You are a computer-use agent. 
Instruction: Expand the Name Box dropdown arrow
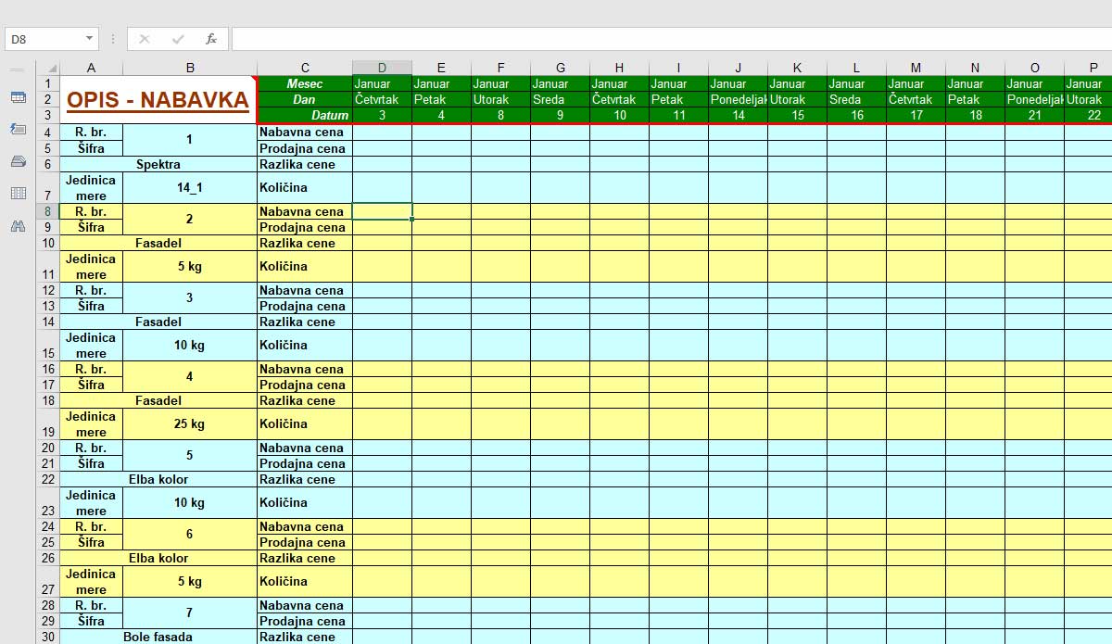89,39
